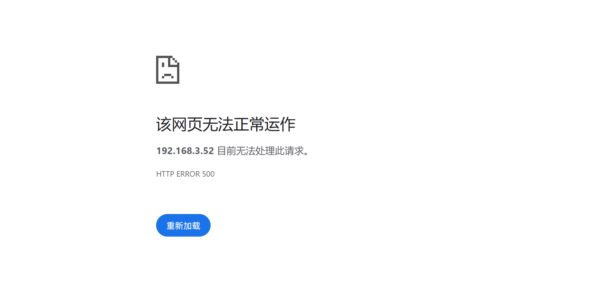Viewport: 607px width, 283px height.
Task: Click the frowning mouth on the error icon
Action: click(168, 76)
